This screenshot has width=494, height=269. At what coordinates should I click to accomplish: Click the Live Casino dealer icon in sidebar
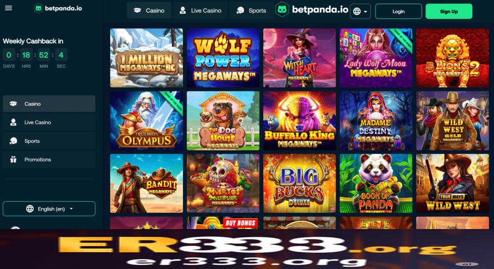(x=13, y=122)
